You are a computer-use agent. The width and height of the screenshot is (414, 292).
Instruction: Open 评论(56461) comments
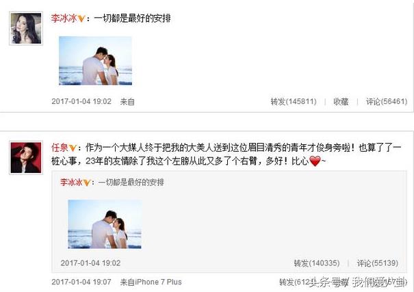click(x=387, y=102)
